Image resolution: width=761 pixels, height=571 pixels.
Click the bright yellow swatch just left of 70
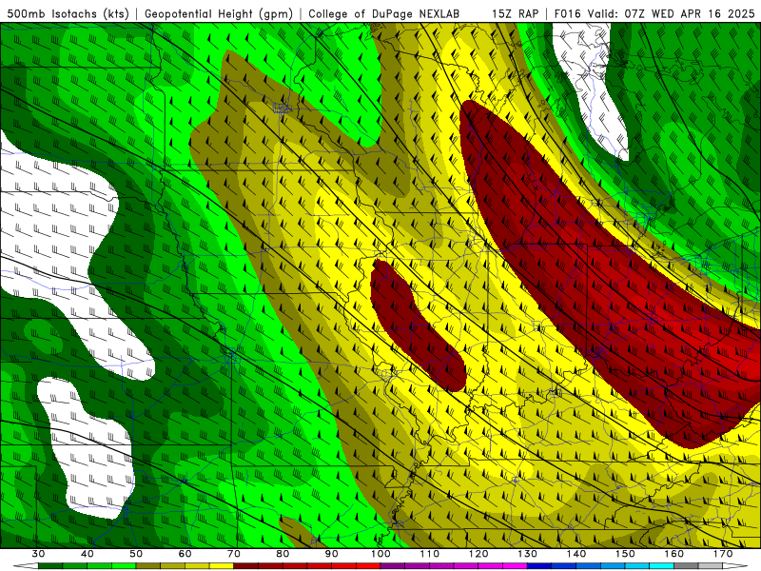[x=222, y=566]
